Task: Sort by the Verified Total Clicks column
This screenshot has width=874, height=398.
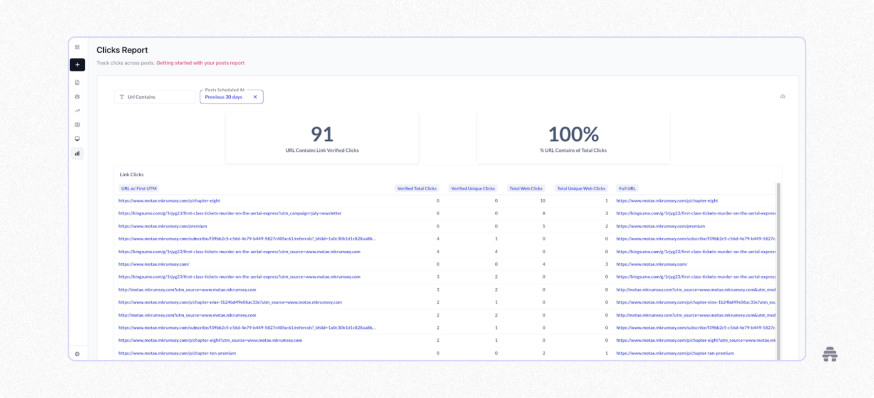Action: click(417, 189)
